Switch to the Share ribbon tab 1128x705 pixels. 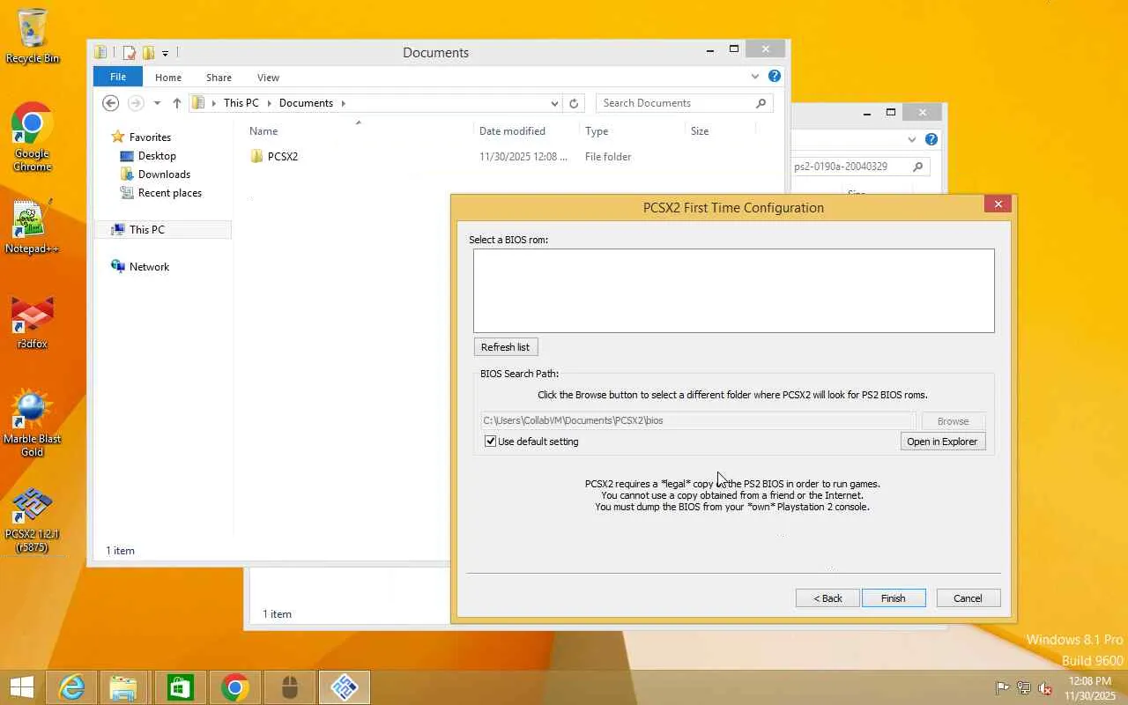click(x=219, y=78)
